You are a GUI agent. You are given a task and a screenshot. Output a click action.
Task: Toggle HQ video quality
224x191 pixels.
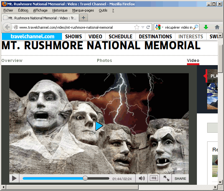click(x=154, y=178)
